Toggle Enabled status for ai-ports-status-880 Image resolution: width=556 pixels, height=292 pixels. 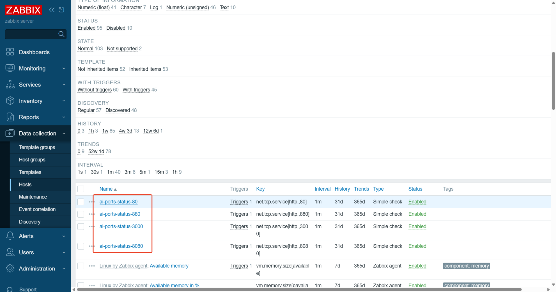pos(417,214)
